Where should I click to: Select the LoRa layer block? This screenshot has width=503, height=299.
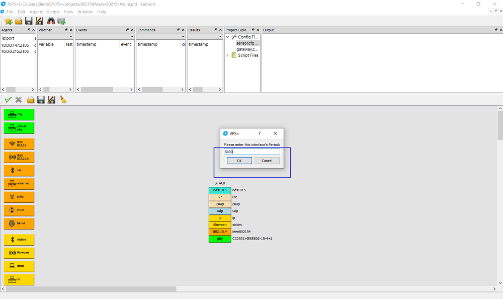(19, 197)
